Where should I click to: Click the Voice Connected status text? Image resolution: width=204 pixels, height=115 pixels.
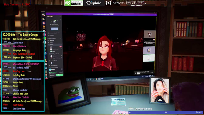tap(53, 72)
